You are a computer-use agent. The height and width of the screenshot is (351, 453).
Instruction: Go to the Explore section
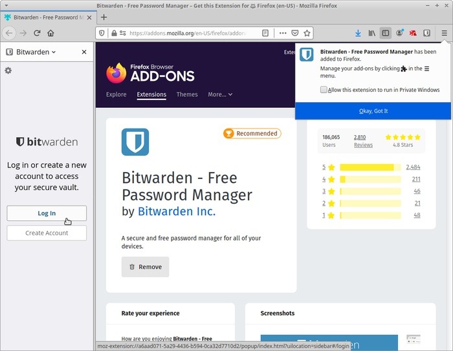pos(116,94)
